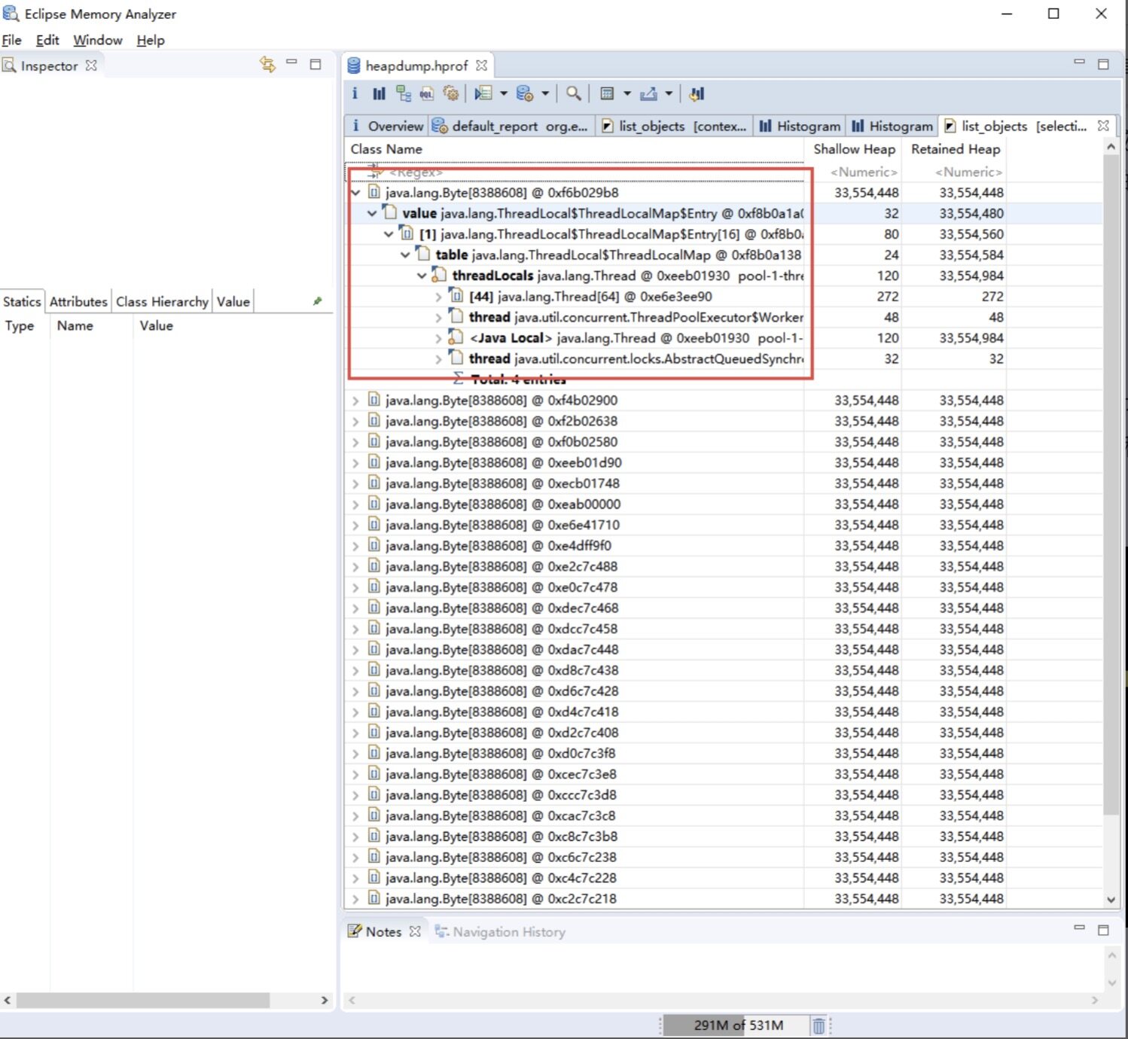Click the Class Name regex filter field
This screenshot has height=1039, width=1128.
572,172
